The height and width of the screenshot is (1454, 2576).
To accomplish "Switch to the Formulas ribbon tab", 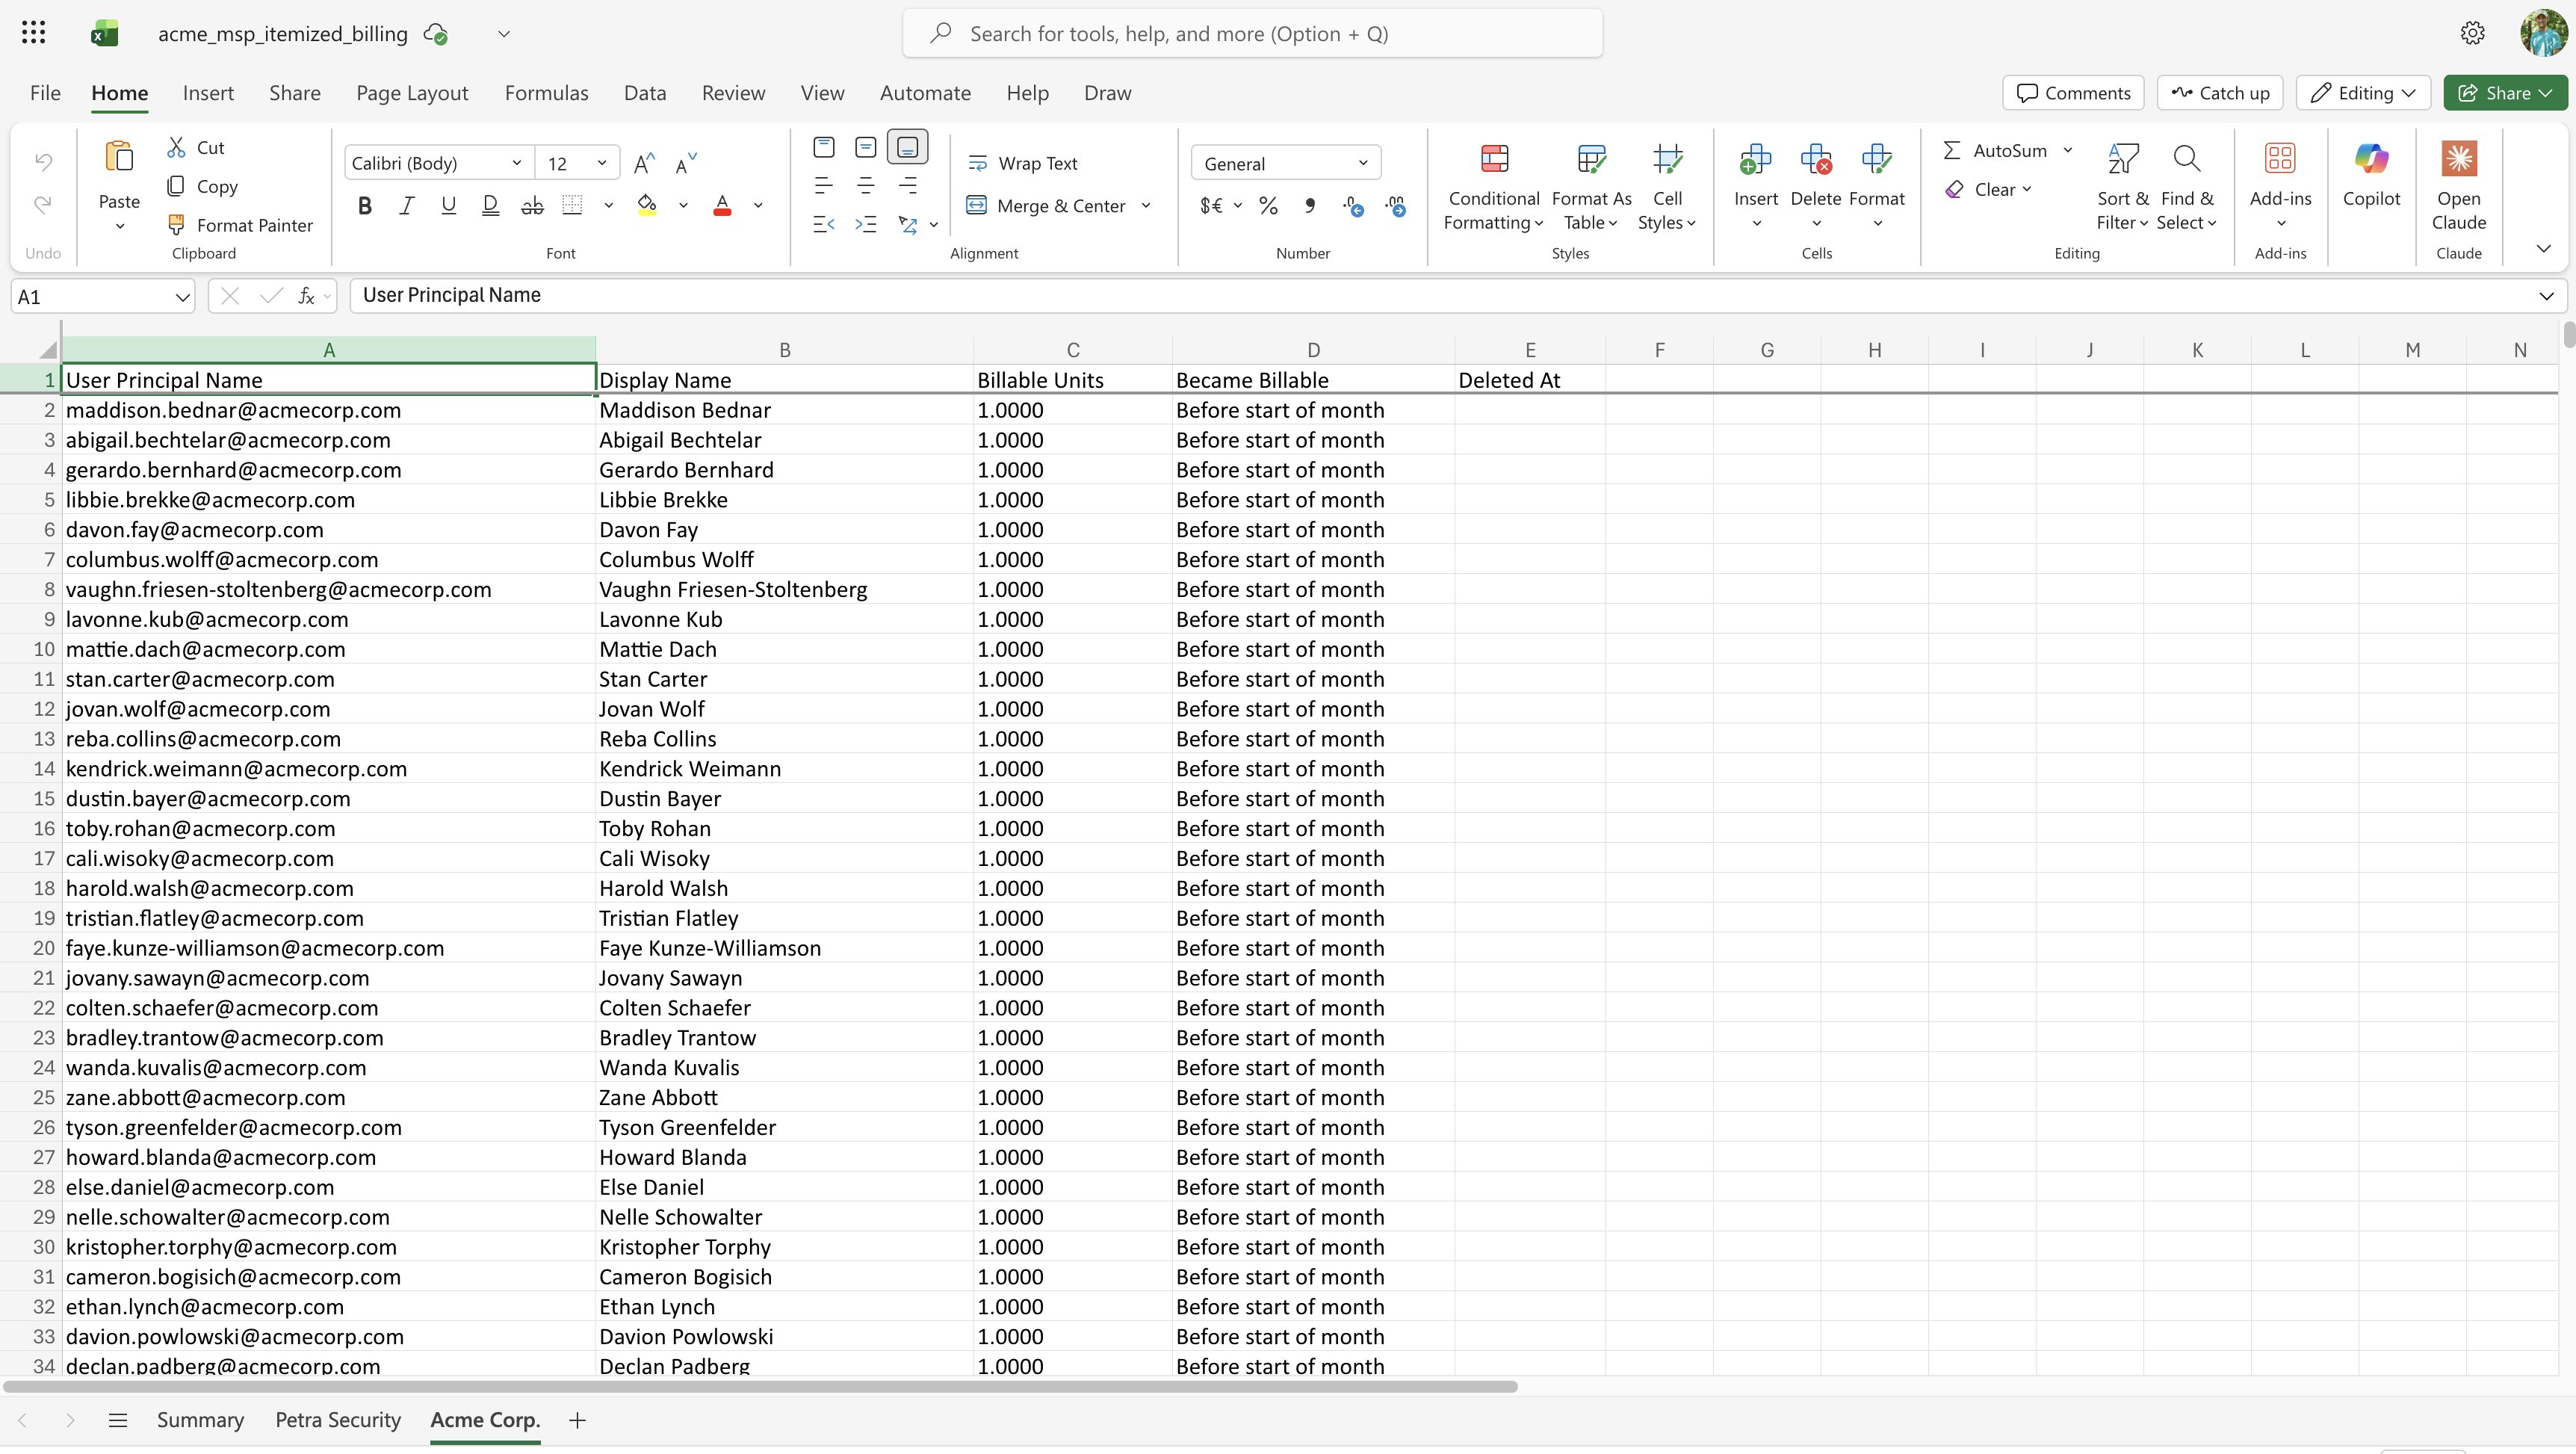I will (x=546, y=92).
